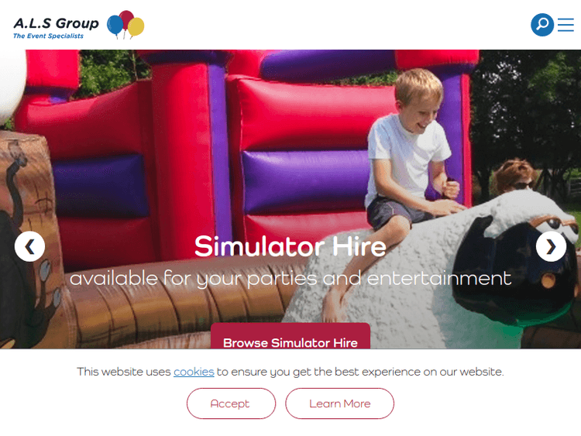Click the A.L.S Group logo text
The height and width of the screenshot is (436, 581).
56,23
